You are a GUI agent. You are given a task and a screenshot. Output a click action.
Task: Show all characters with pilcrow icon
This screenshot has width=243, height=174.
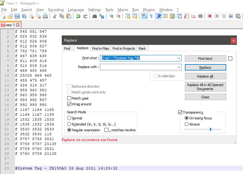pos(151,16)
